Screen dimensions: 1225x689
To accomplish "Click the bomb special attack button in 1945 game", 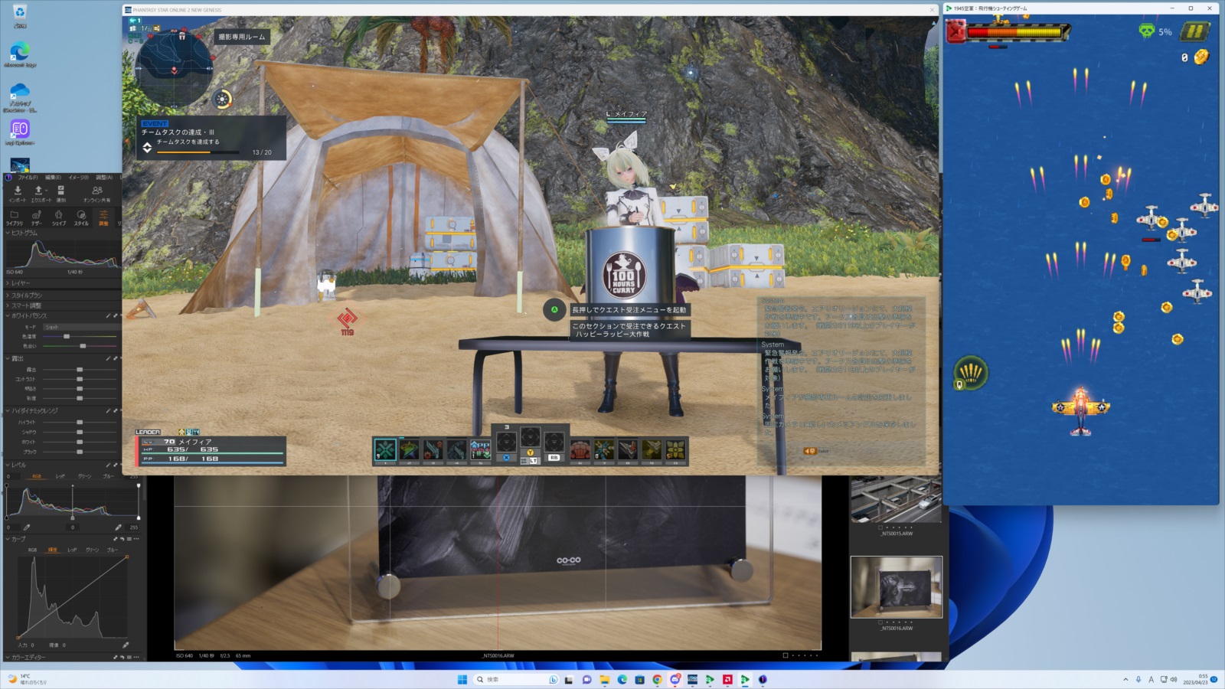I will pyautogui.click(x=971, y=373).
